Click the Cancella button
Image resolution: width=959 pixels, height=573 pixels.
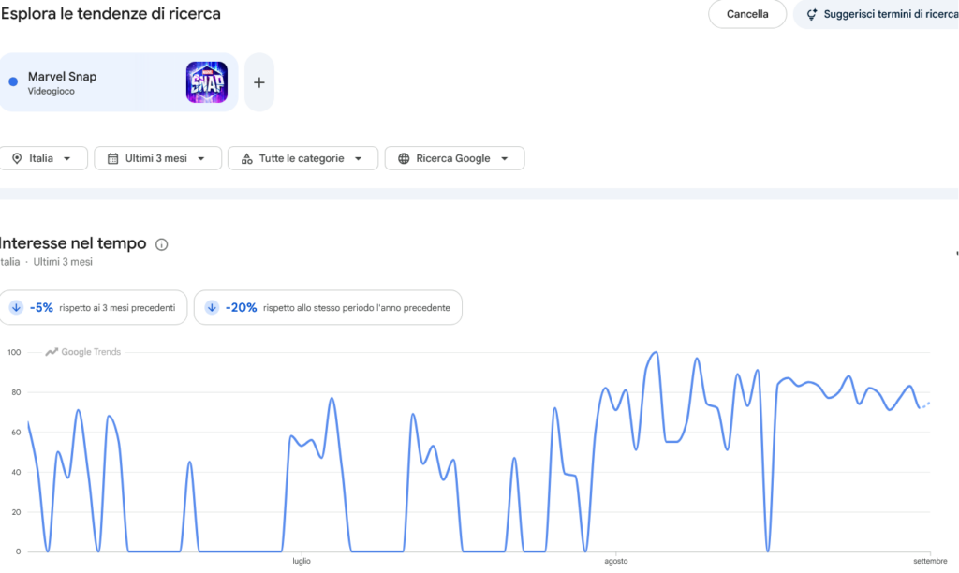[x=746, y=14]
